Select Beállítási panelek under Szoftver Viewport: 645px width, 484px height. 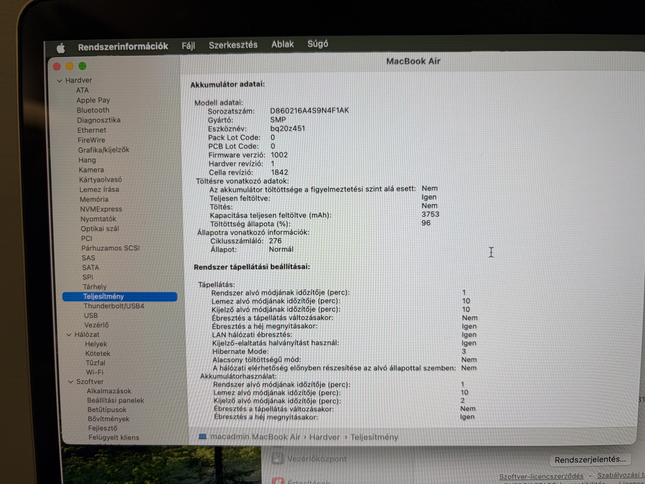tap(116, 400)
